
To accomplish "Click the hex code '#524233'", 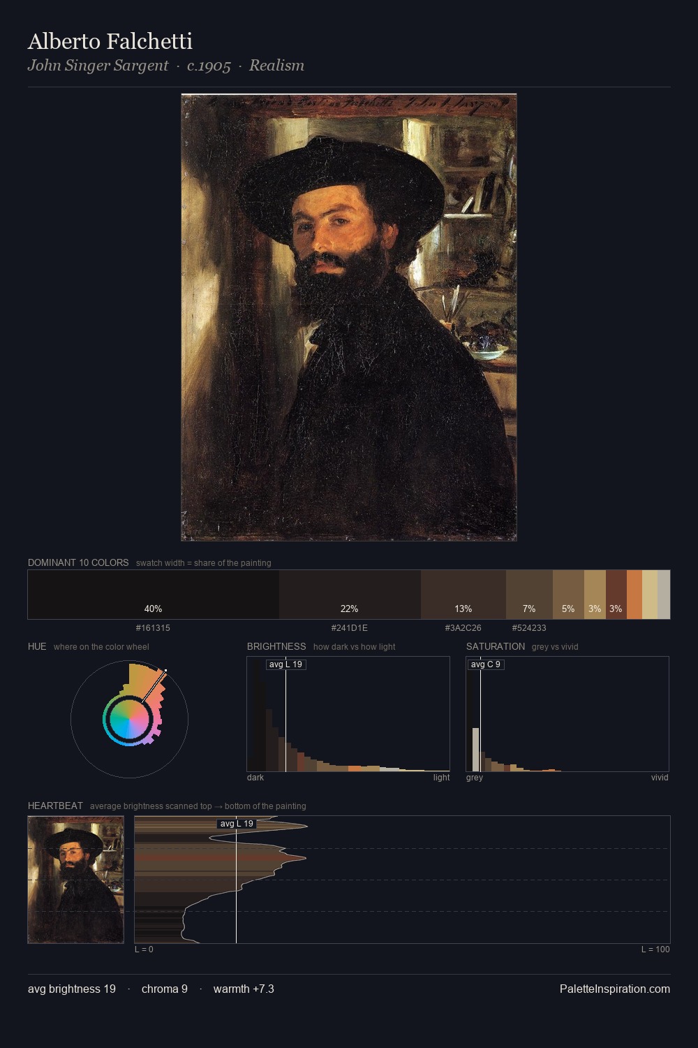I will 529,628.
